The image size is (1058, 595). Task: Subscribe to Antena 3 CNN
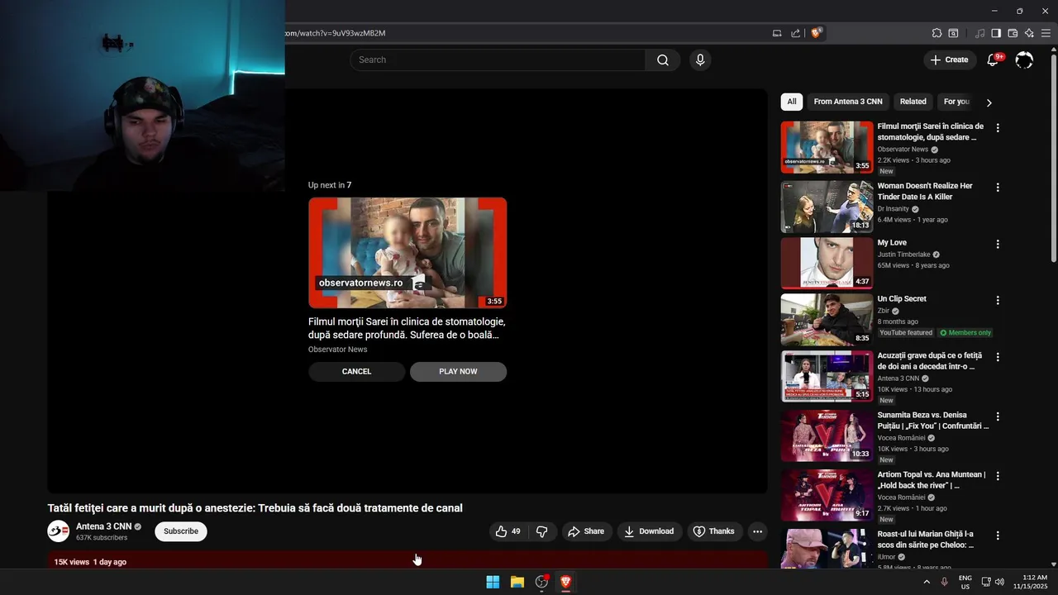pos(181,531)
